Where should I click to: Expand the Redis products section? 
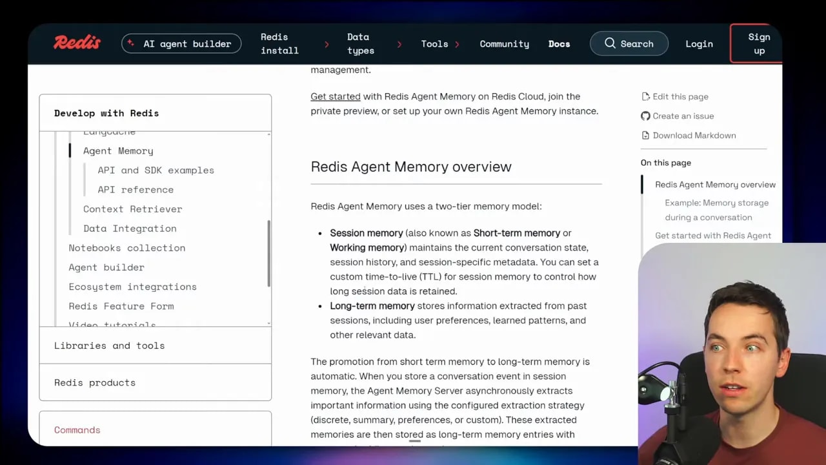[x=155, y=382]
